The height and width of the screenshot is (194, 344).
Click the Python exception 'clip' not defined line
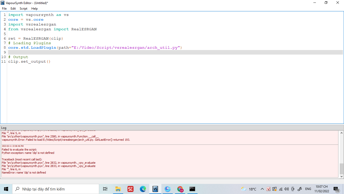[x=28, y=153]
